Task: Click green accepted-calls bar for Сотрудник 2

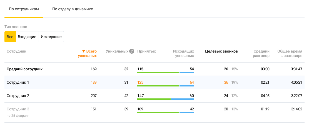Action: pyautogui.click(x=154, y=99)
